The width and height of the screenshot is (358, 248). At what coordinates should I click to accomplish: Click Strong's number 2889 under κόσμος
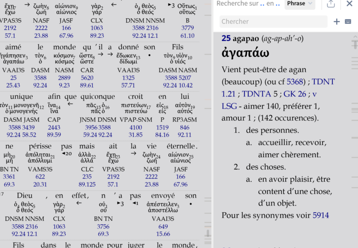(64, 78)
